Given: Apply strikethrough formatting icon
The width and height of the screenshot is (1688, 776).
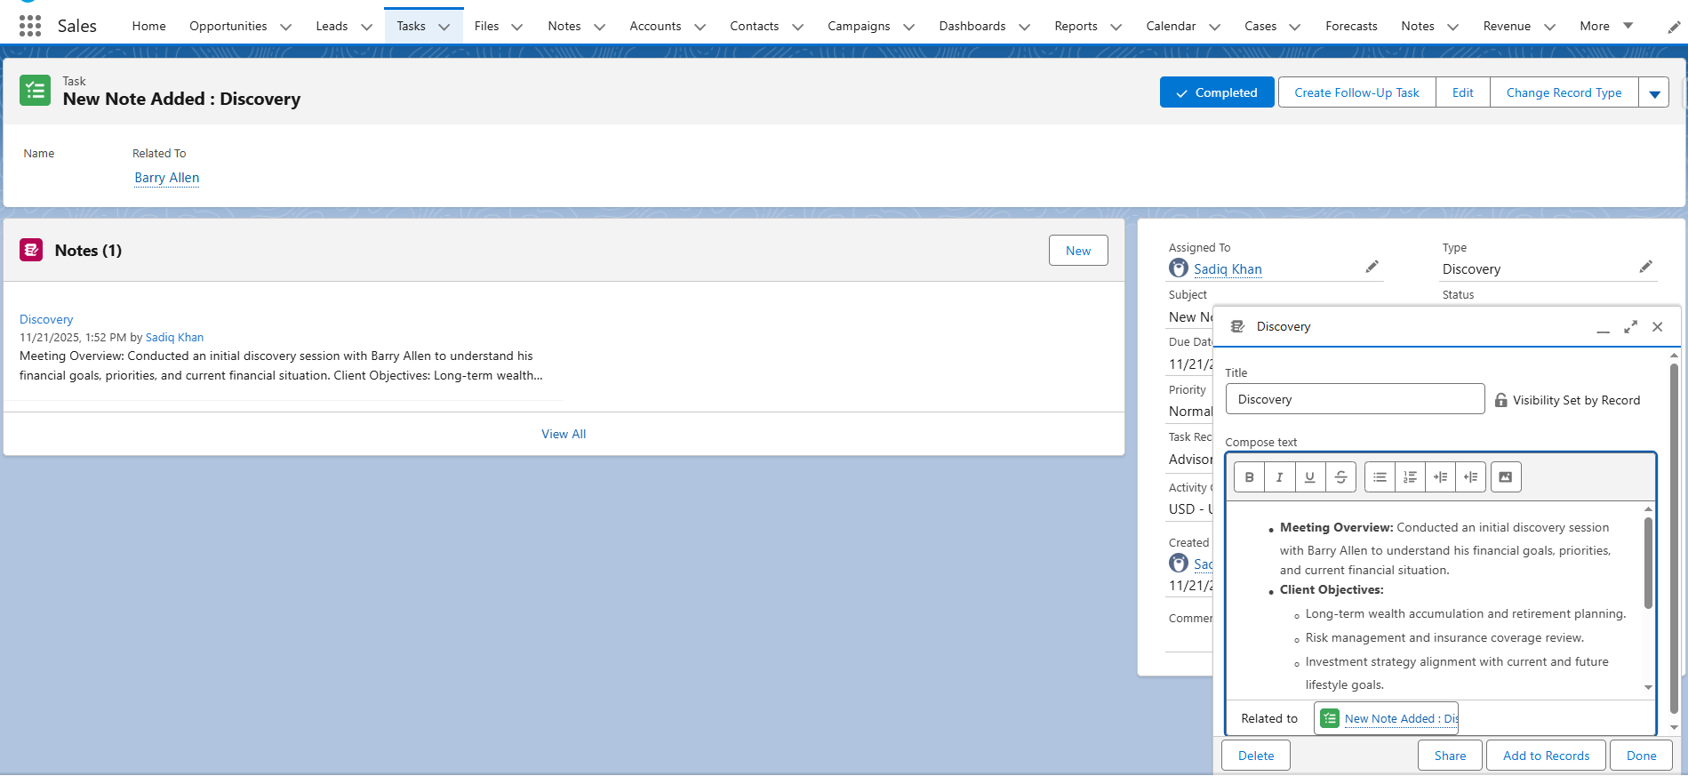Looking at the screenshot, I should tap(1340, 477).
